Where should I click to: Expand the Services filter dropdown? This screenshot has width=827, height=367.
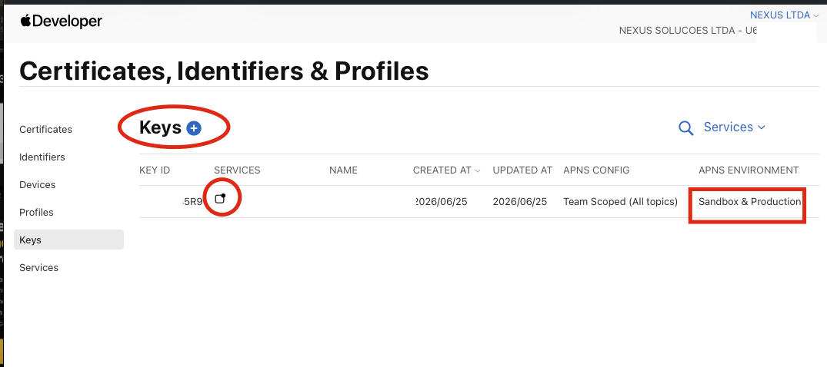pyautogui.click(x=734, y=127)
